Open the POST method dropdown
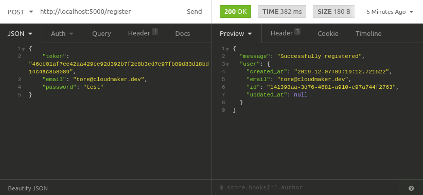This screenshot has width=423, height=195. [20, 12]
